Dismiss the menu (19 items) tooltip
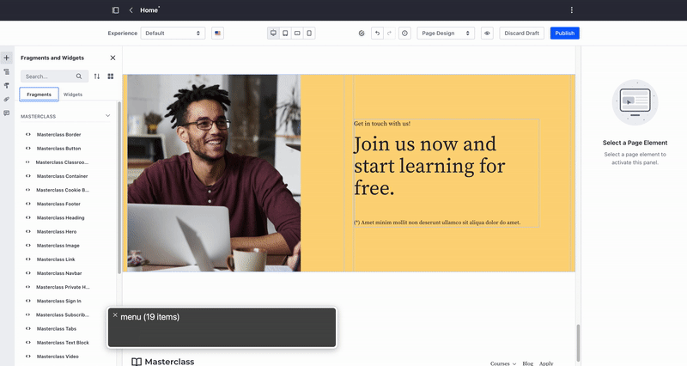Image resolution: width=687 pixels, height=366 pixels. coord(115,315)
